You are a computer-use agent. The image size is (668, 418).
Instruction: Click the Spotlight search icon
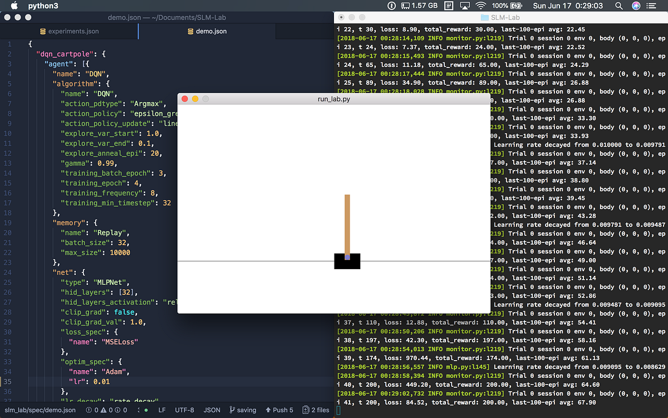coord(618,6)
